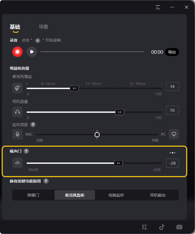Click the 导出 export button

pos(172,52)
